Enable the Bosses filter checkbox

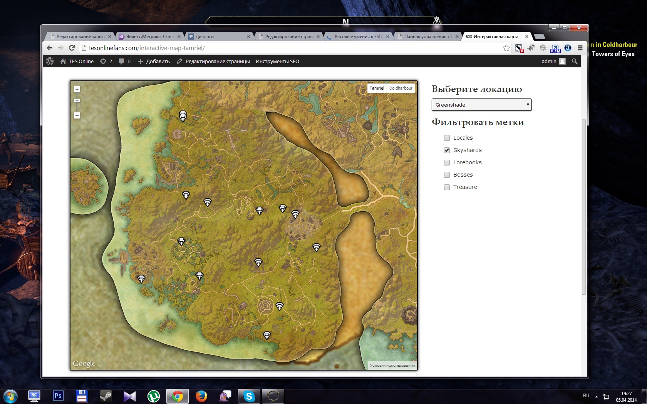[x=447, y=175]
